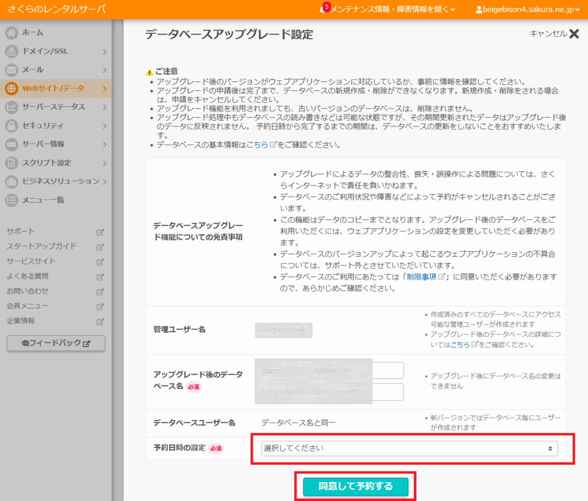The height and width of the screenshot is (501, 588).
Task: Click the フィードバック button
Action: 56,343
